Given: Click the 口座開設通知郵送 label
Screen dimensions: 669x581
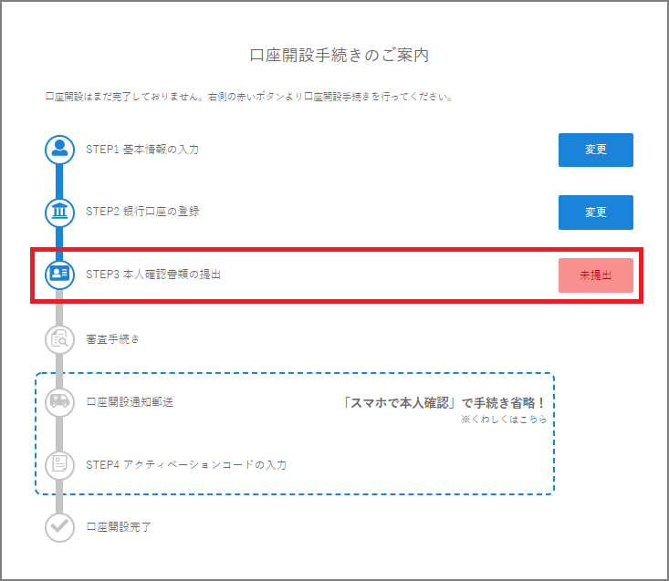Looking at the screenshot, I should [130, 402].
